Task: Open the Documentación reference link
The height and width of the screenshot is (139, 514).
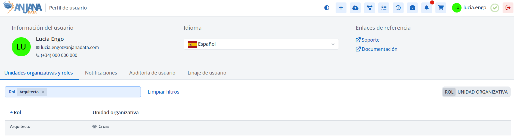Action: [x=379, y=49]
